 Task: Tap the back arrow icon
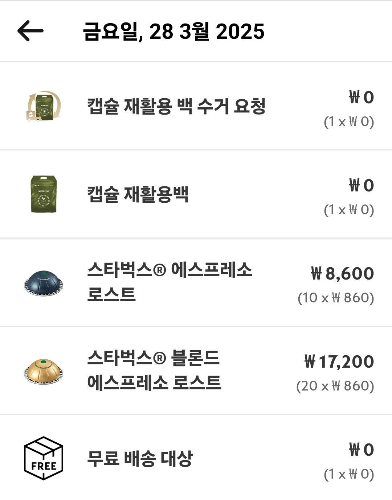pyautogui.click(x=30, y=31)
